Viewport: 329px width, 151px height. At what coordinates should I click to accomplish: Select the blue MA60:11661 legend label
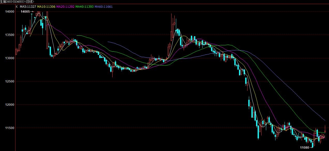103,6
